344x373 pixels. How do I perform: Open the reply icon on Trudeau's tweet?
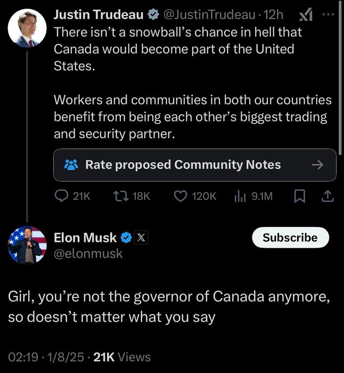(x=62, y=196)
